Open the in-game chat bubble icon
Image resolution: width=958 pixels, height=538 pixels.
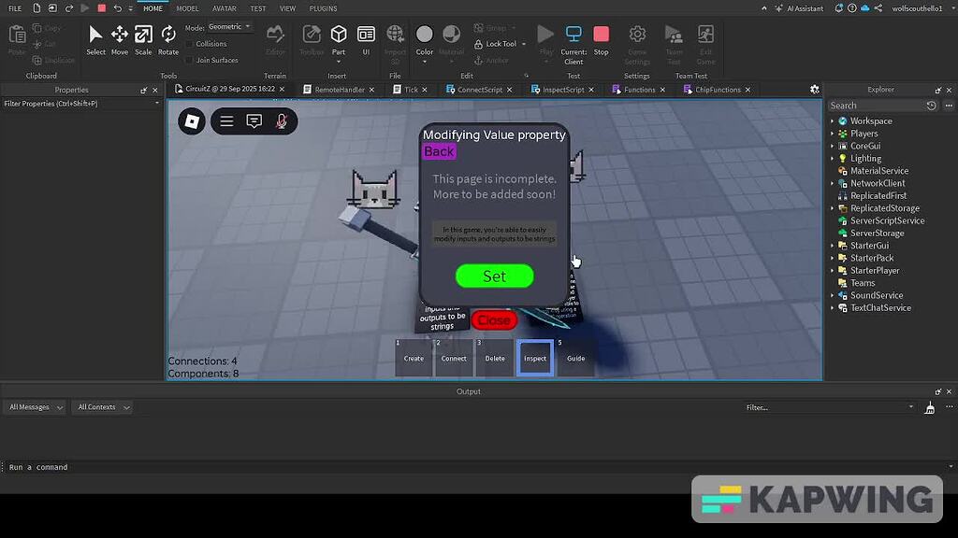pyautogui.click(x=254, y=121)
